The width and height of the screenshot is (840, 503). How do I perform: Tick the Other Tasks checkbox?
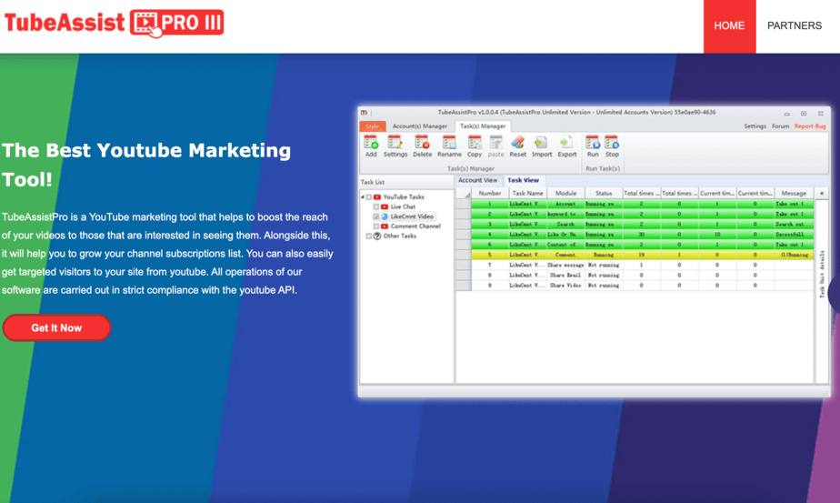pyautogui.click(x=368, y=236)
